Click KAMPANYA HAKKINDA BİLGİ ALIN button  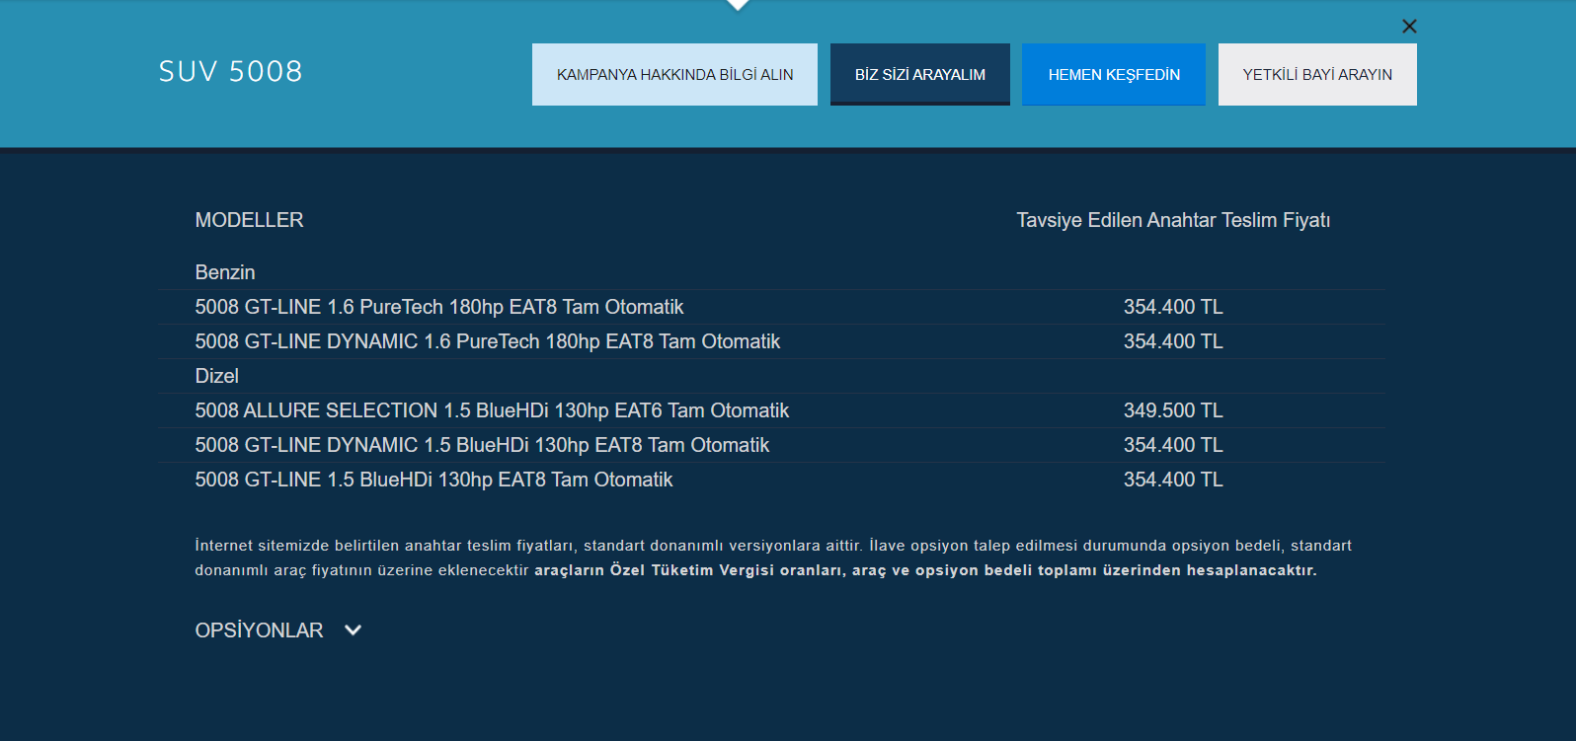674,74
